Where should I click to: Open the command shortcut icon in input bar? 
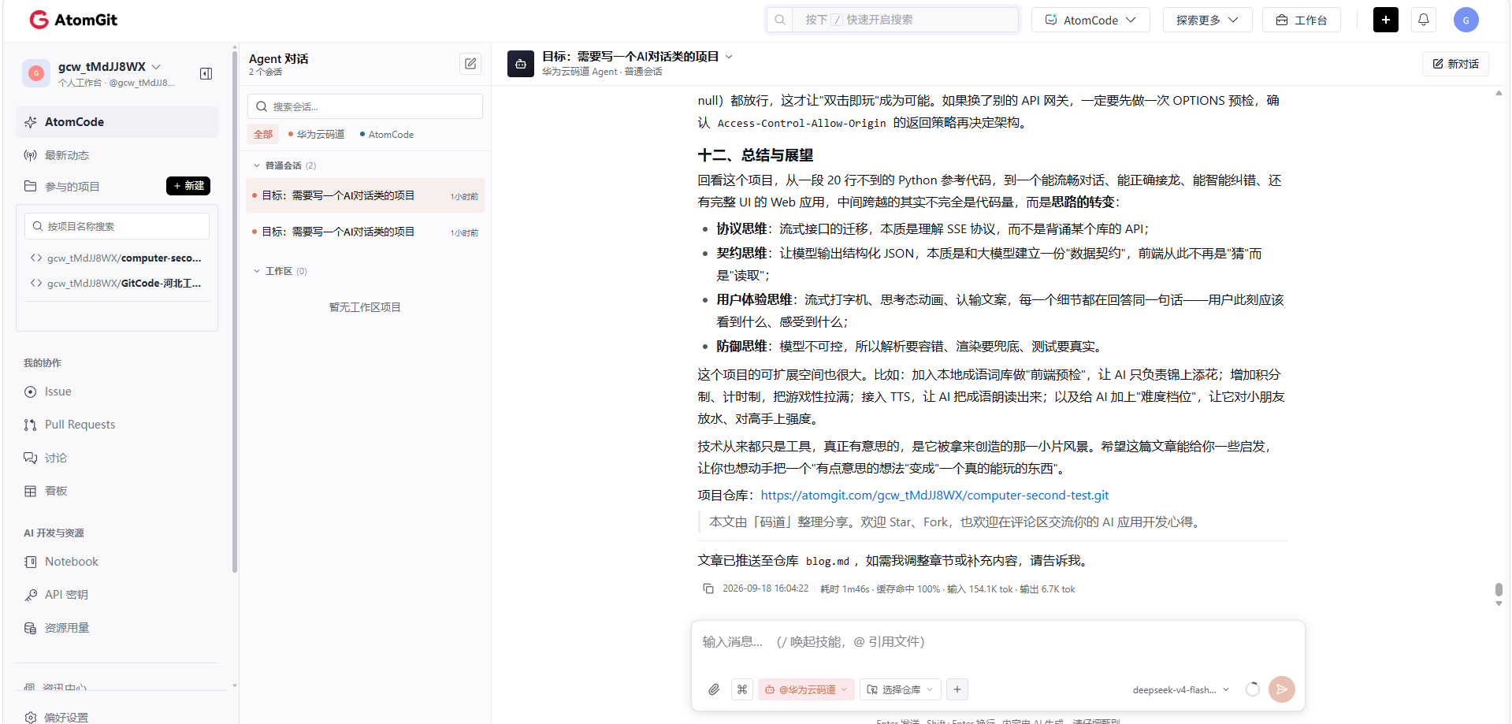pos(742,689)
